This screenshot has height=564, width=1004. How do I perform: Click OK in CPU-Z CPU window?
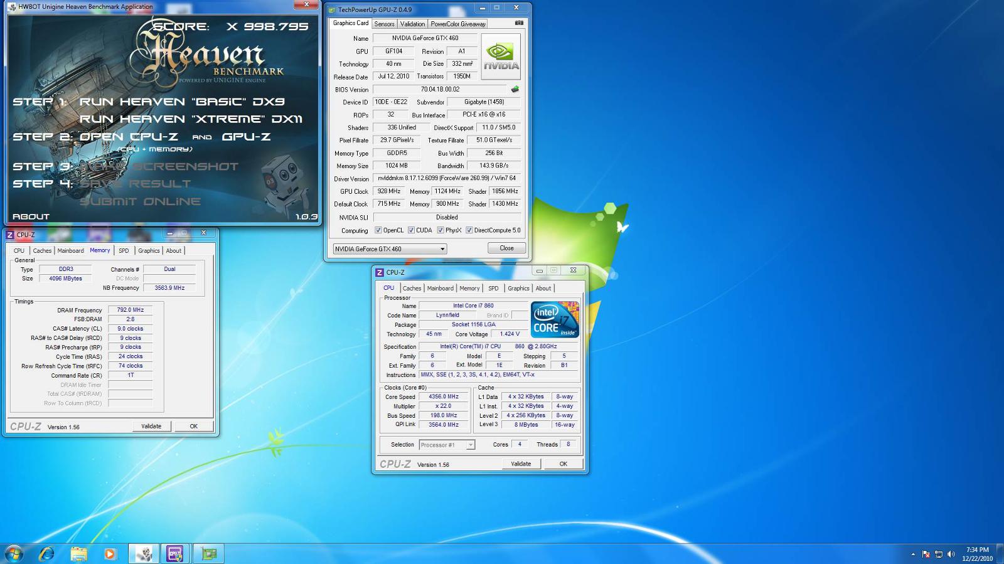click(x=563, y=464)
